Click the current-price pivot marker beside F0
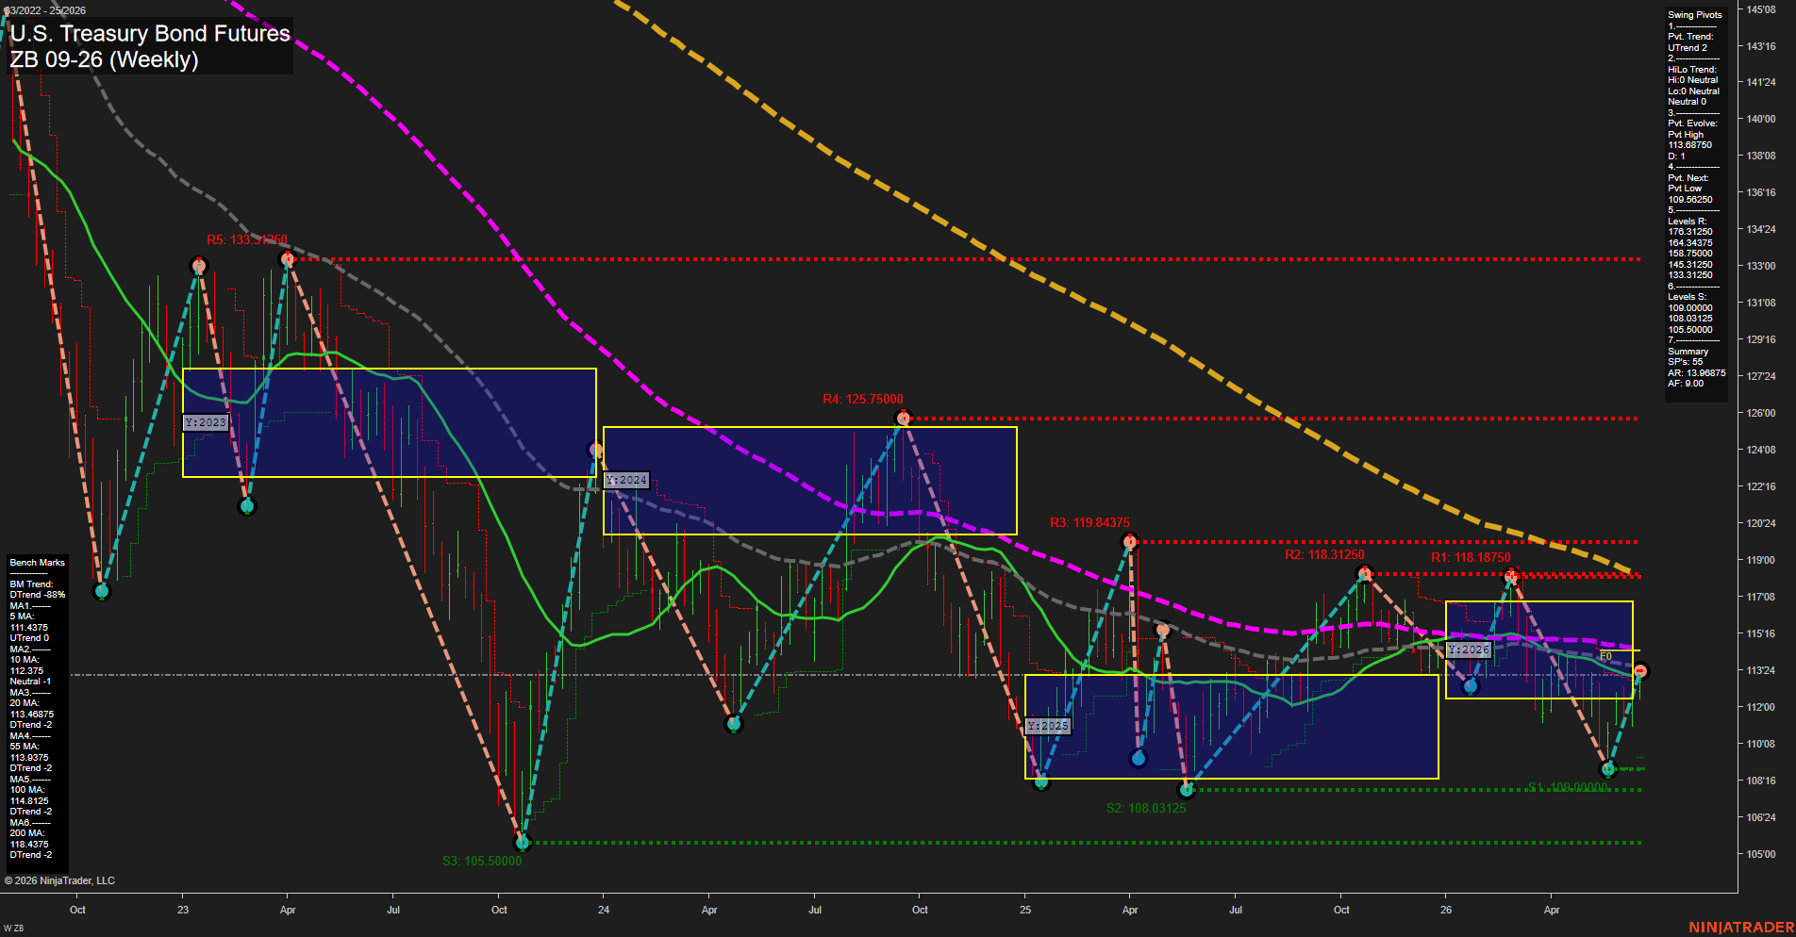 tap(1640, 671)
